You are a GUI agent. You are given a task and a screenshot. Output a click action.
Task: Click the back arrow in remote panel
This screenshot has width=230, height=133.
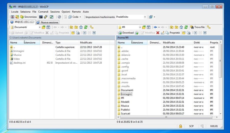pyautogui.click(x=155, y=27)
